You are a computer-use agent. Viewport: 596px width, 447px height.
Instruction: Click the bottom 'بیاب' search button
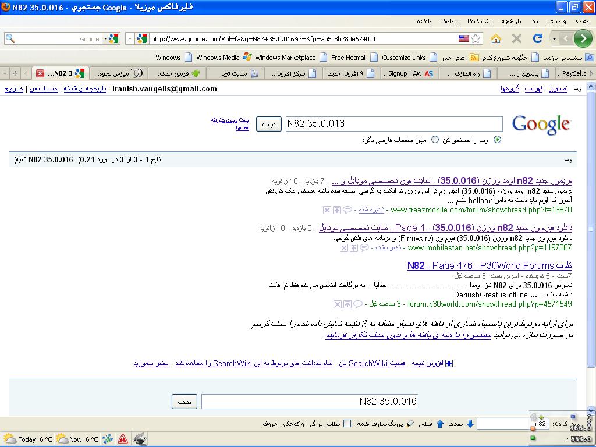pos(185,402)
